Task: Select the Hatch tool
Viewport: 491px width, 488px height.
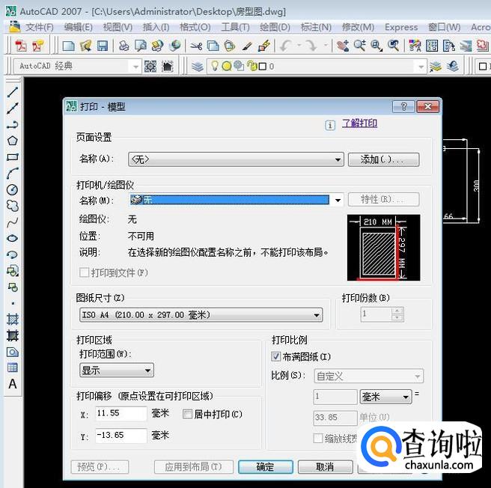Action: tap(13, 320)
